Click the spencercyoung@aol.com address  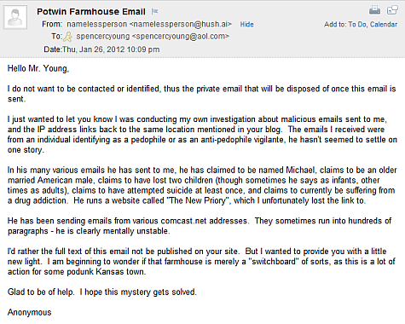click(x=181, y=37)
